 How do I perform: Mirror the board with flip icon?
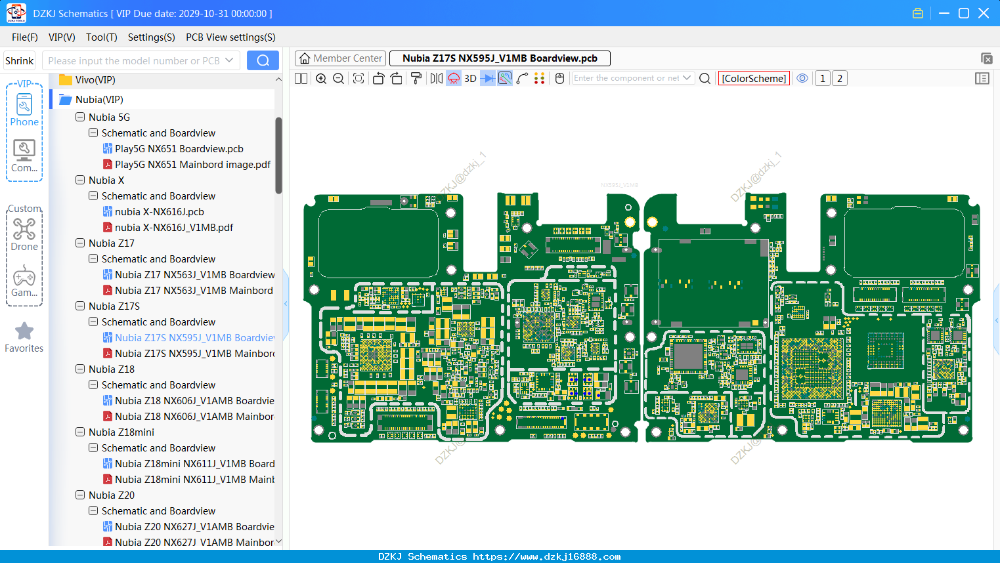[436, 78]
